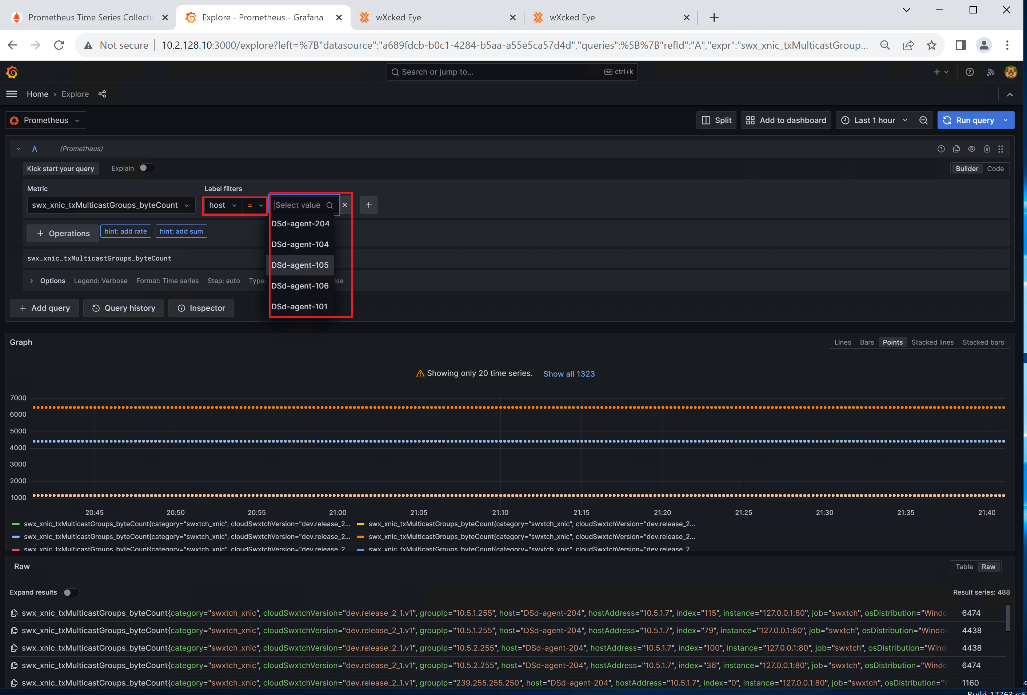1027x695 pixels.
Task: Duplicate query A with the copy icon
Action: coord(956,149)
